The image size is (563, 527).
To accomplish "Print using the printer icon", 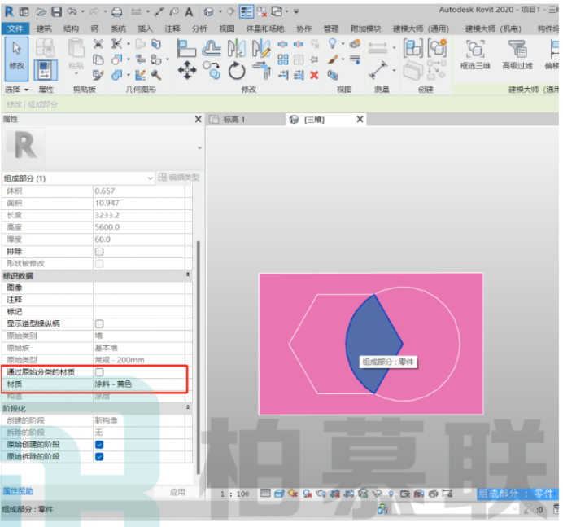I will (x=116, y=12).
